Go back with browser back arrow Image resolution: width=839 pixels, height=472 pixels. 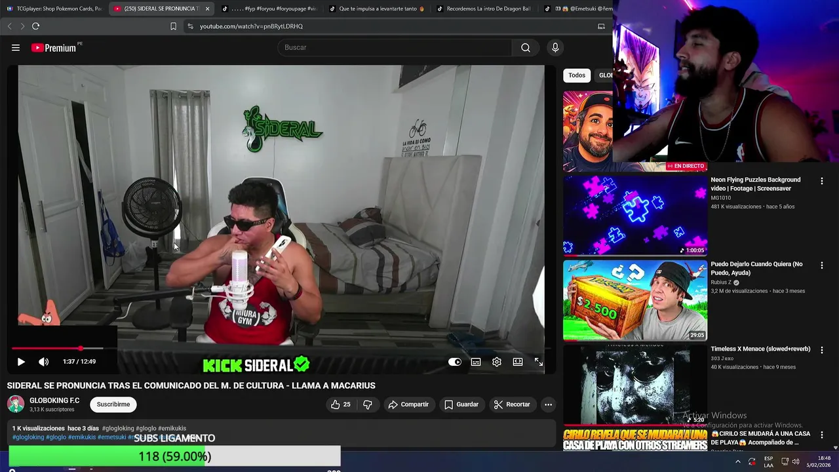9,26
